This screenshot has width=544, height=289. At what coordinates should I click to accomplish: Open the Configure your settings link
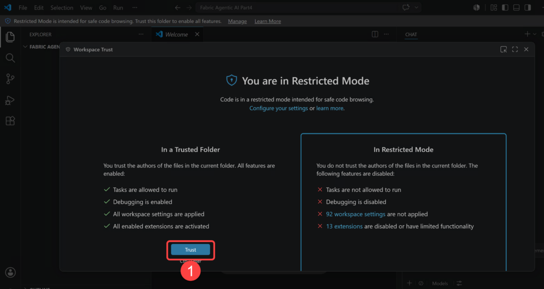278,108
